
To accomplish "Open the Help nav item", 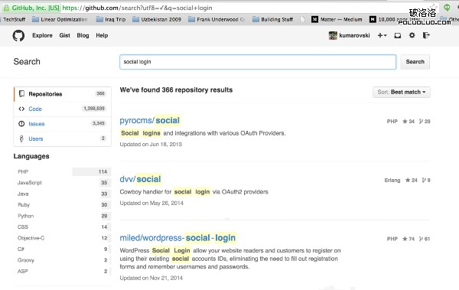I will pos(102,35).
